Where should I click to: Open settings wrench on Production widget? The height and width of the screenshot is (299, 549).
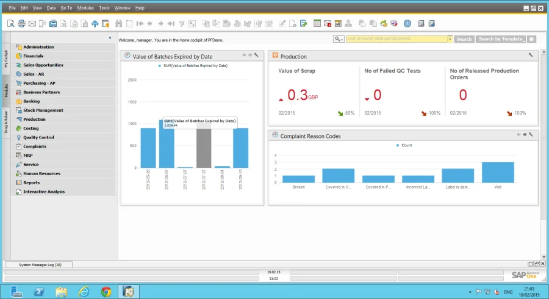[531, 55]
